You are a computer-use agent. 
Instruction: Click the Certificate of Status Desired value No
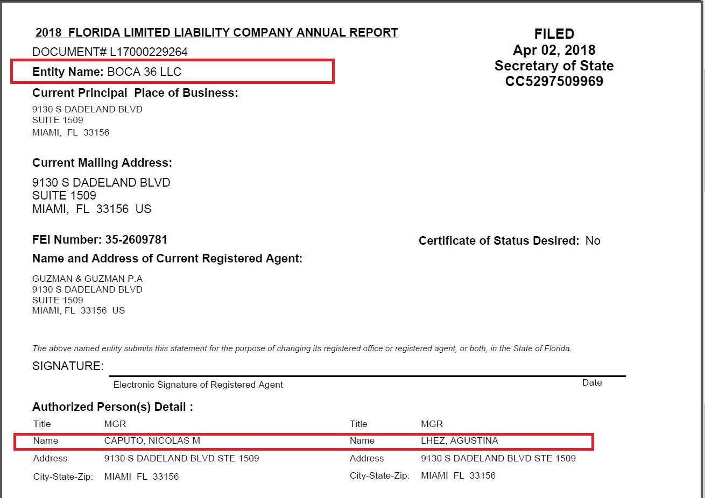click(593, 241)
